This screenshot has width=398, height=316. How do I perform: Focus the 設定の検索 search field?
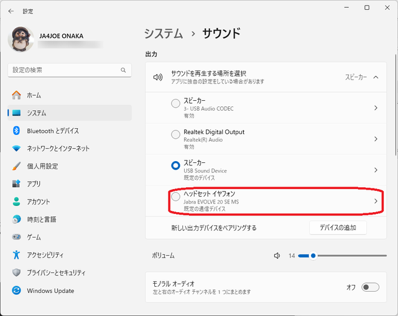70,70
